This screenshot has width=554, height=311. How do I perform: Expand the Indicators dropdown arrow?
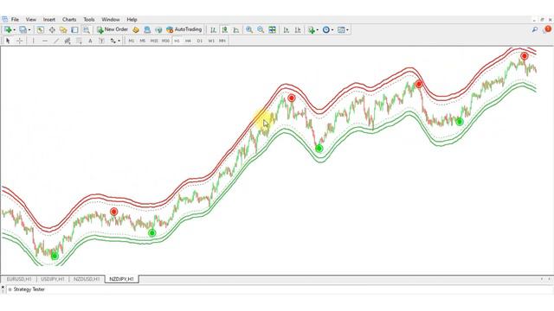318,30
